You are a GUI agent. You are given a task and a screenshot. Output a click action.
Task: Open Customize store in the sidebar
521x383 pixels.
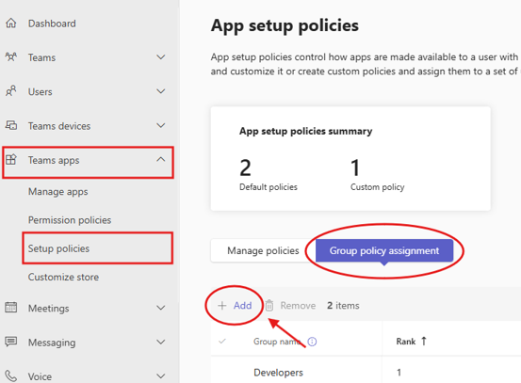[x=63, y=277]
